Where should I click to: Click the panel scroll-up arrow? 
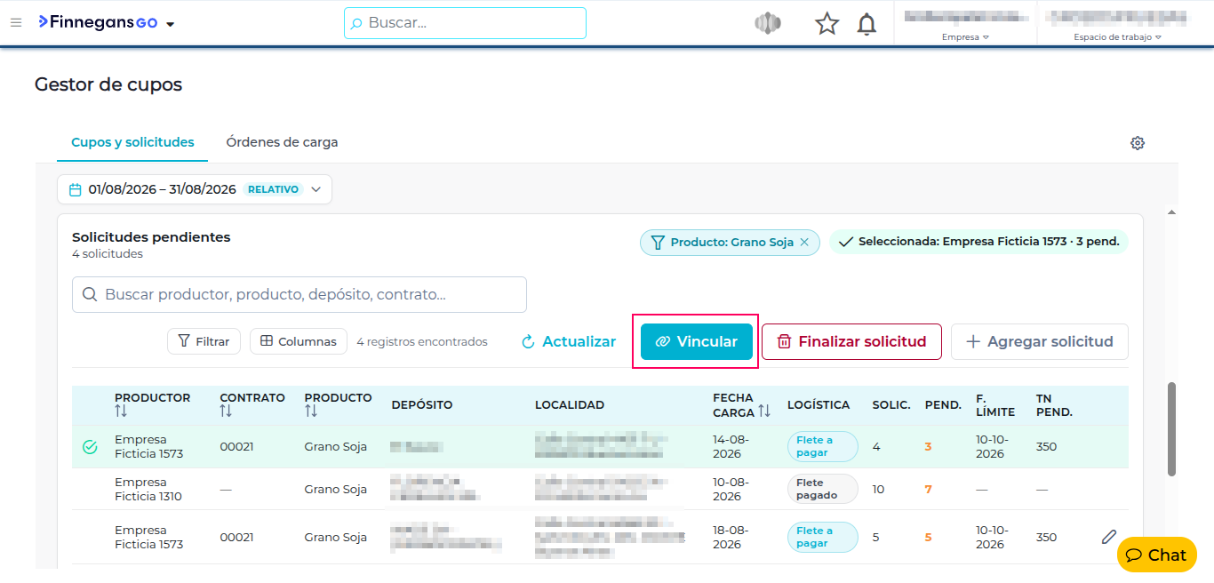[1171, 212]
